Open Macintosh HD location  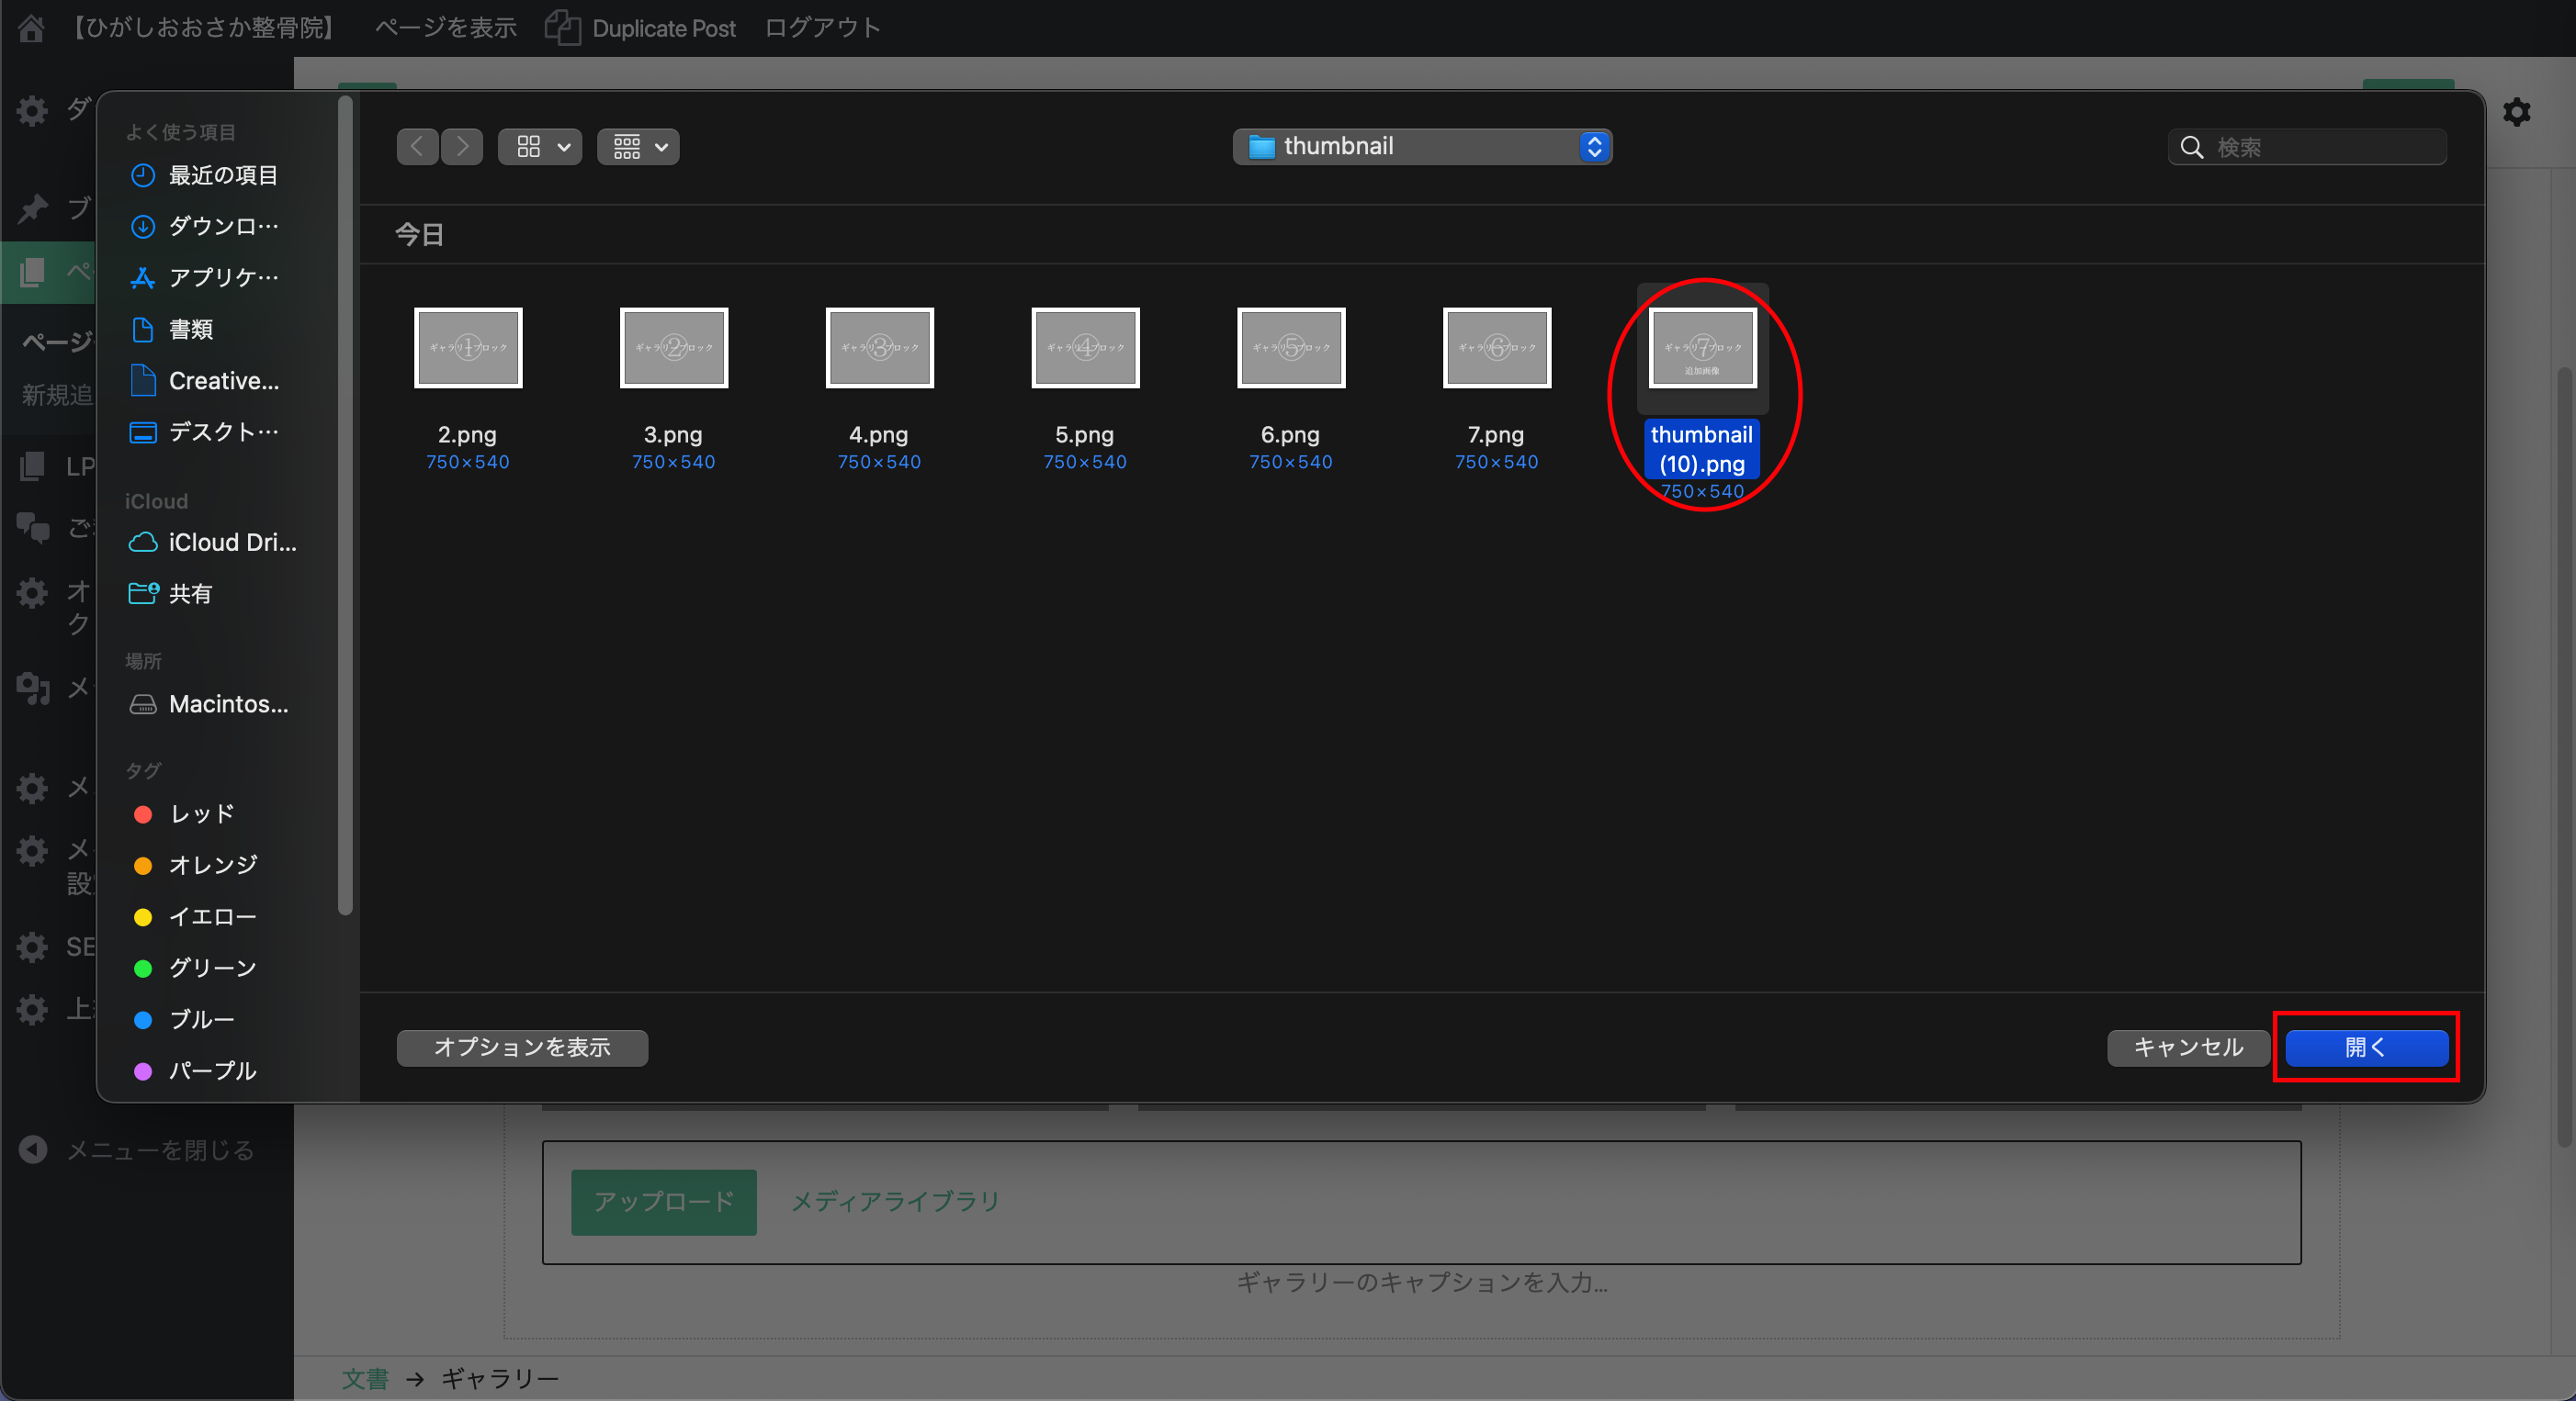tap(227, 703)
